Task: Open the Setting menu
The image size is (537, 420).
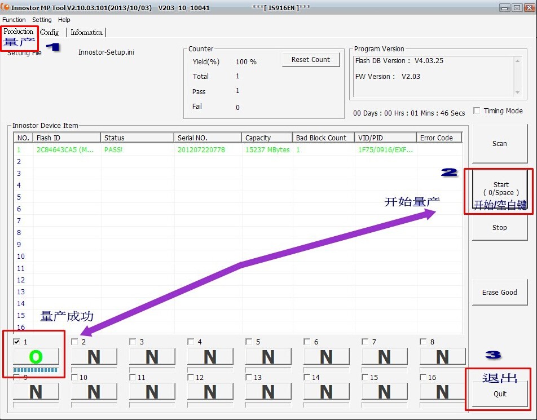Action: 42,20
